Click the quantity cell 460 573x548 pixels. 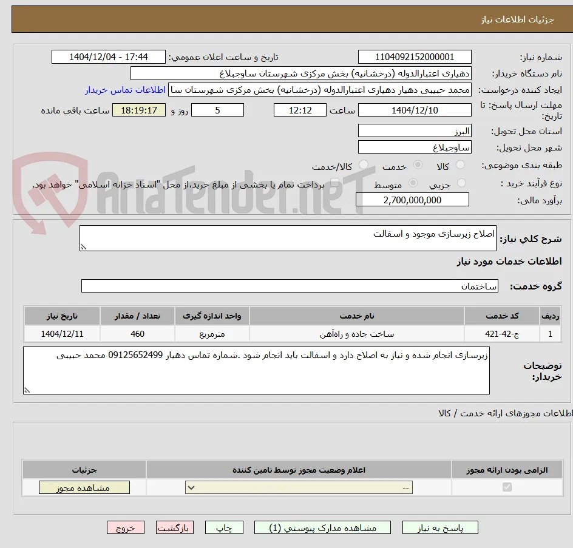point(137,334)
